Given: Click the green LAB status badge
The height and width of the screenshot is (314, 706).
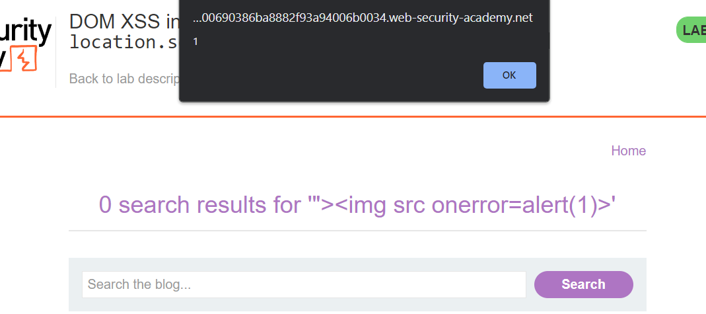Looking at the screenshot, I should coord(693,30).
